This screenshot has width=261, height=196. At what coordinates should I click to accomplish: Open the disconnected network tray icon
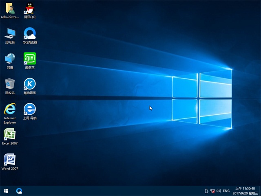coord(212,191)
